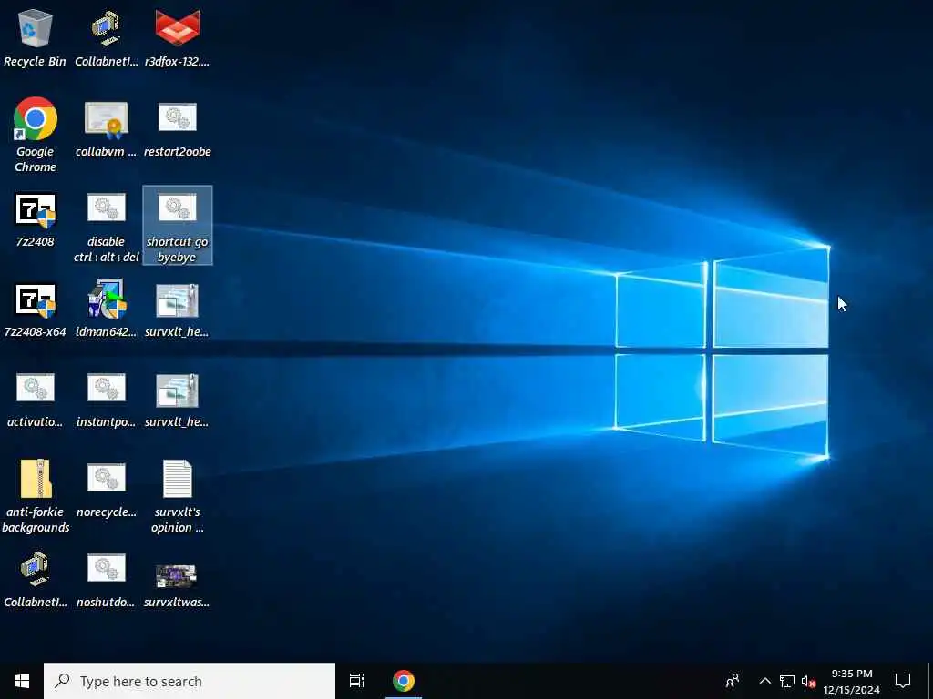
Task: Open the Action Center notifications icon
Action: (x=903, y=681)
